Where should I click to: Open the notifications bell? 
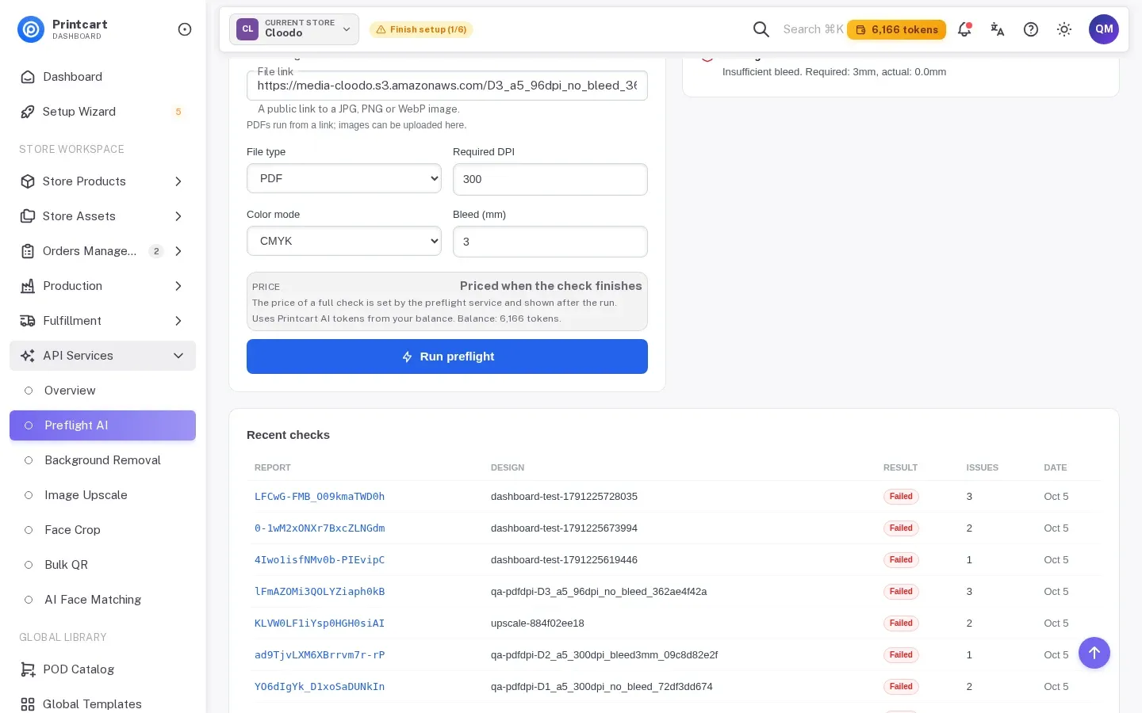click(964, 29)
